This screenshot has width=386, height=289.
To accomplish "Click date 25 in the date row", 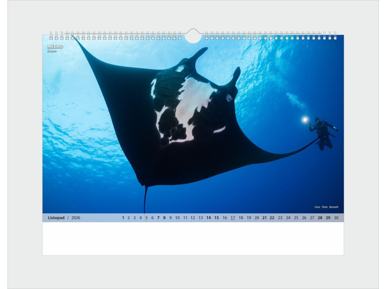I will 296,218.
